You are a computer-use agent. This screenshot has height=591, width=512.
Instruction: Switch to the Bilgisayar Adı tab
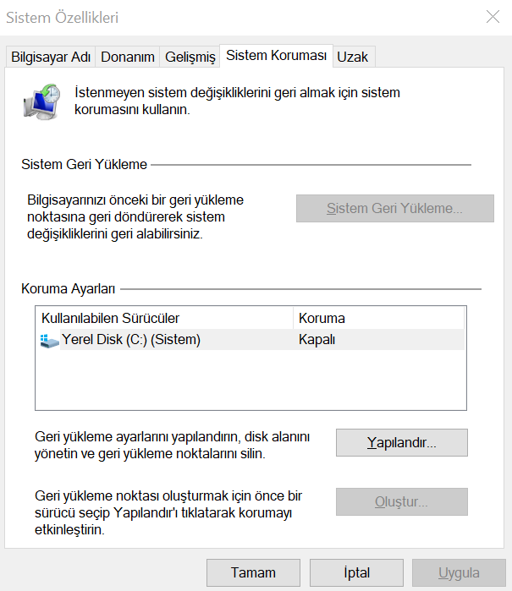50,57
